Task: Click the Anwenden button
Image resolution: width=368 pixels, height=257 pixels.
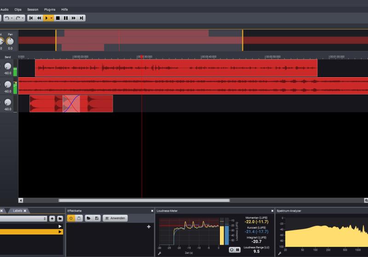Action: 115,218
